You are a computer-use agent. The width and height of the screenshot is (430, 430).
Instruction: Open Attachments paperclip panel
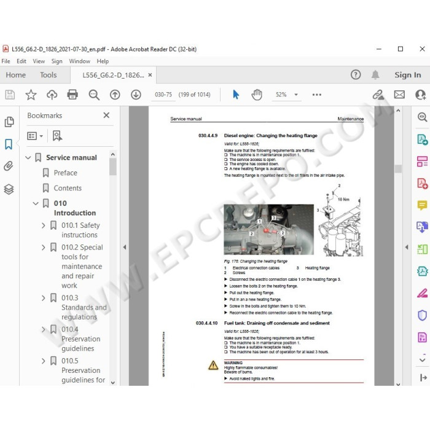click(x=9, y=166)
